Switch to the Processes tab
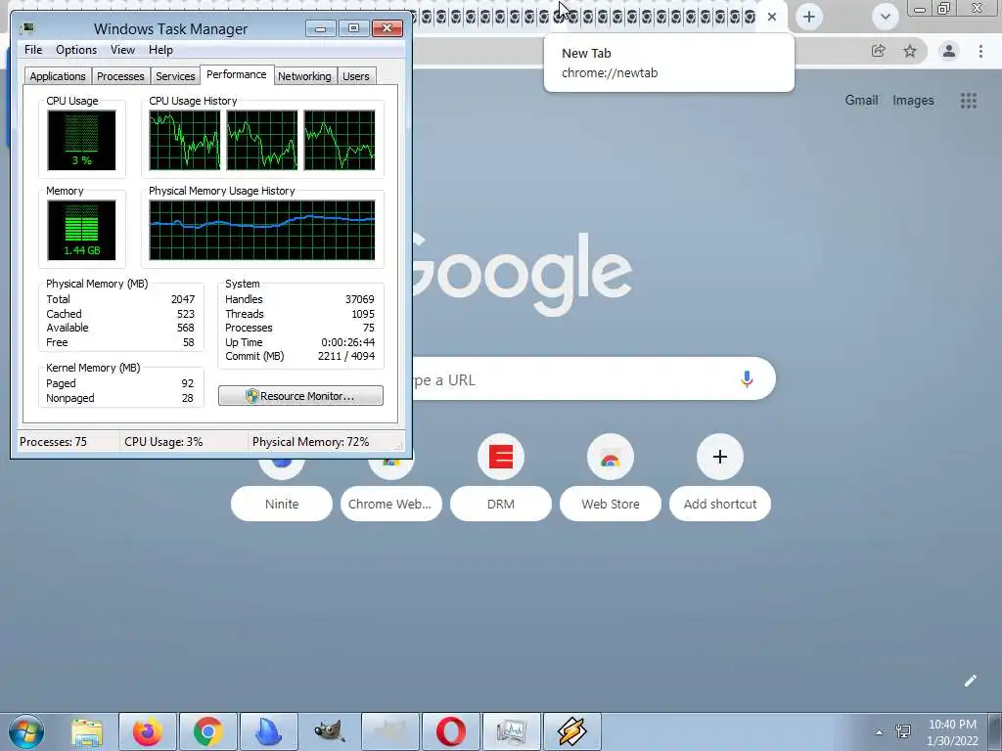This screenshot has width=1002, height=751. [120, 76]
